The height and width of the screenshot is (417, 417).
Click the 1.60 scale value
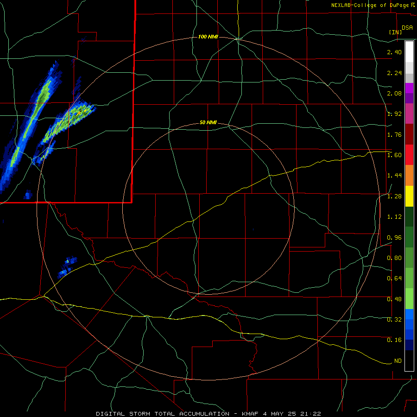point(394,155)
